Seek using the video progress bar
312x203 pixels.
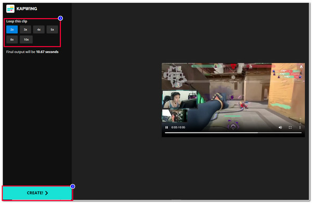pos(233,133)
